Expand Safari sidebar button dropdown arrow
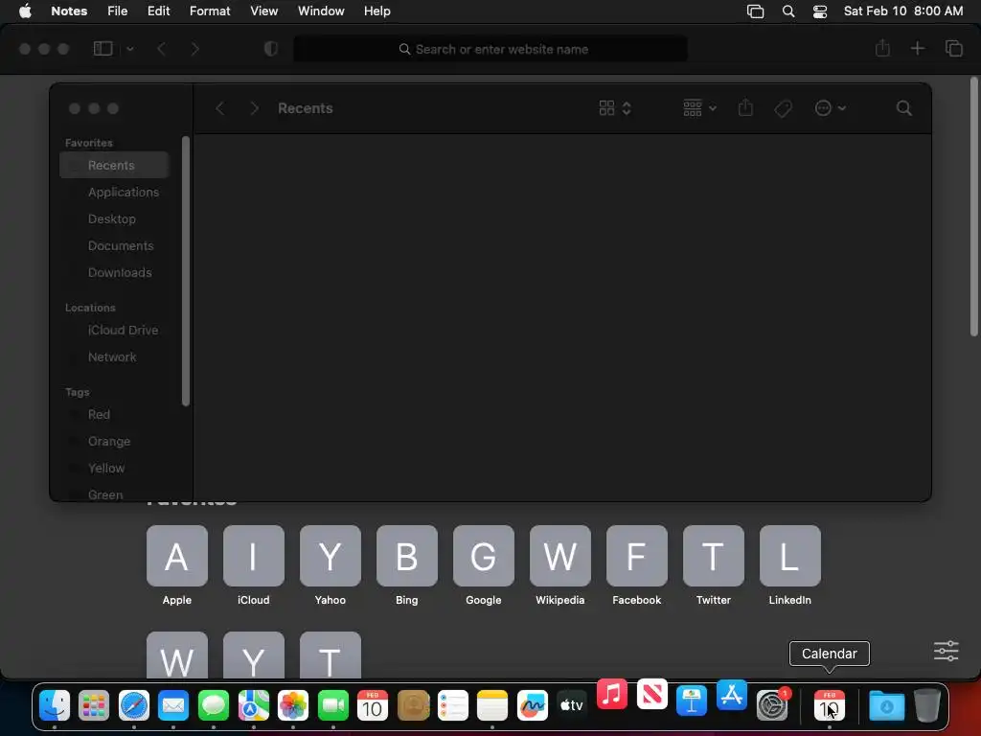The height and width of the screenshot is (736, 981). pos(129,49)
